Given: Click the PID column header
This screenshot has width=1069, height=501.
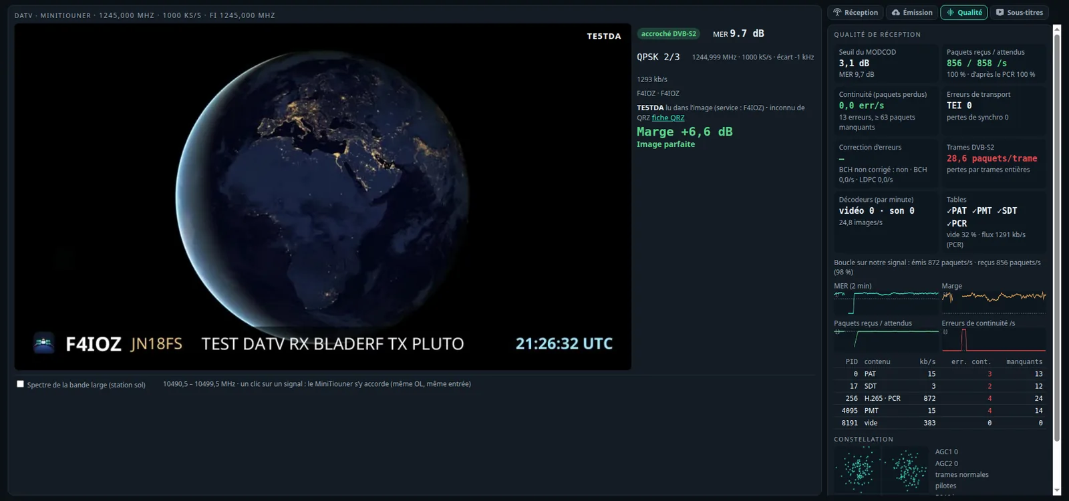Looking at the screenshot, I should coord(851,361).
